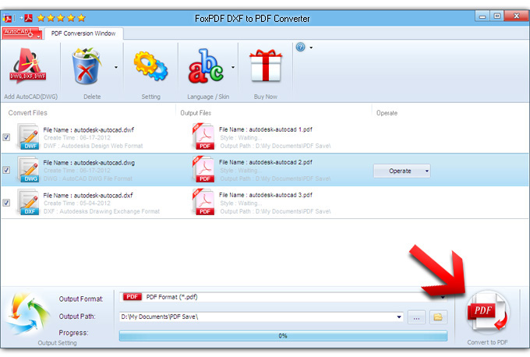The image size is (530, 357).
Task: Click the Output Setting arrows icon
Action: point(28,314)
